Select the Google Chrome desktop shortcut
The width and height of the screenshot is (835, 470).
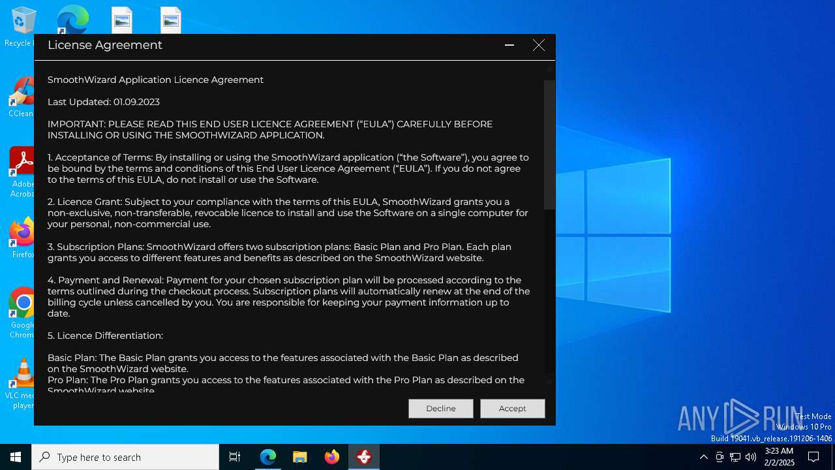21,313
